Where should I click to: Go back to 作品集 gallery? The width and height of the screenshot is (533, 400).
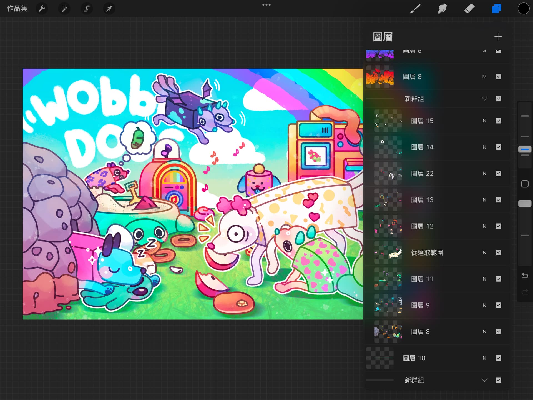tap(17, 9)
